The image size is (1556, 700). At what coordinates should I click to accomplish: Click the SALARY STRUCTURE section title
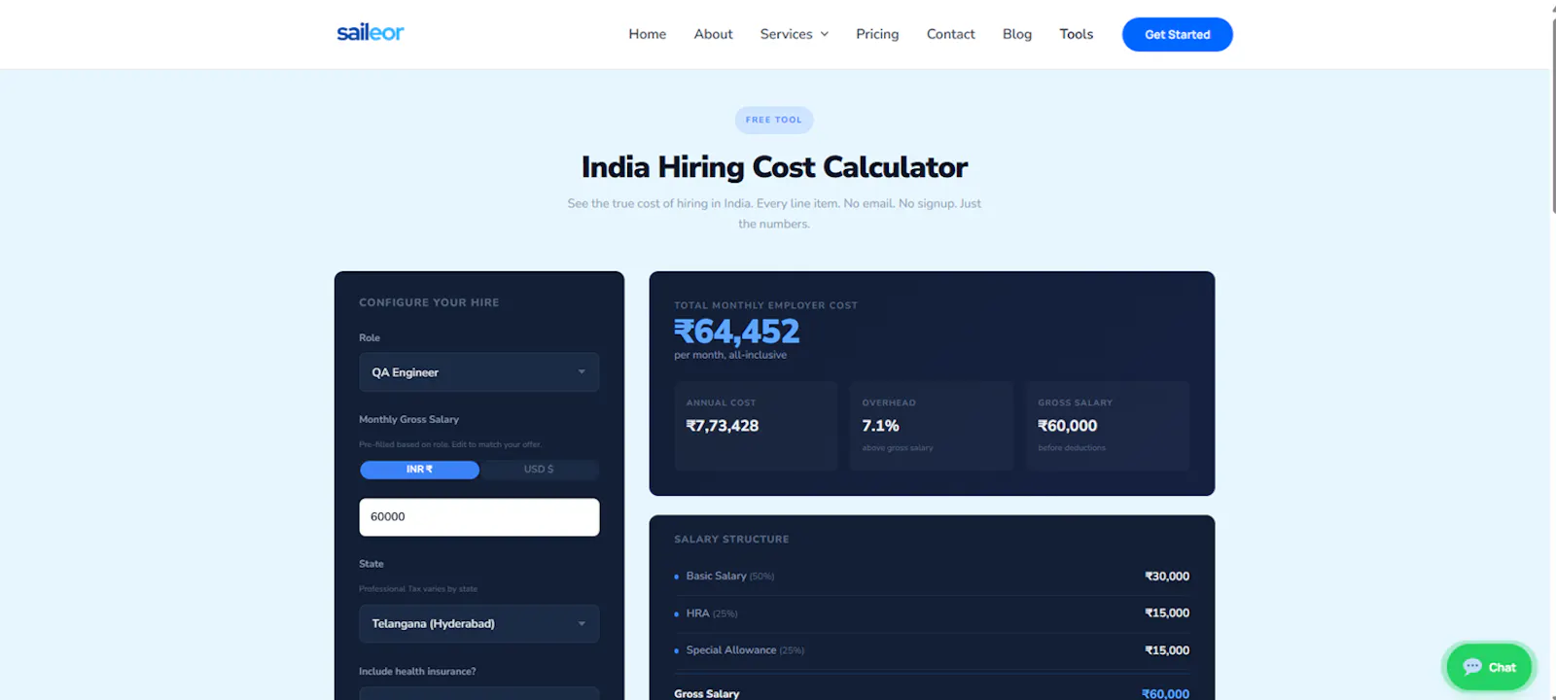(731, 540)
